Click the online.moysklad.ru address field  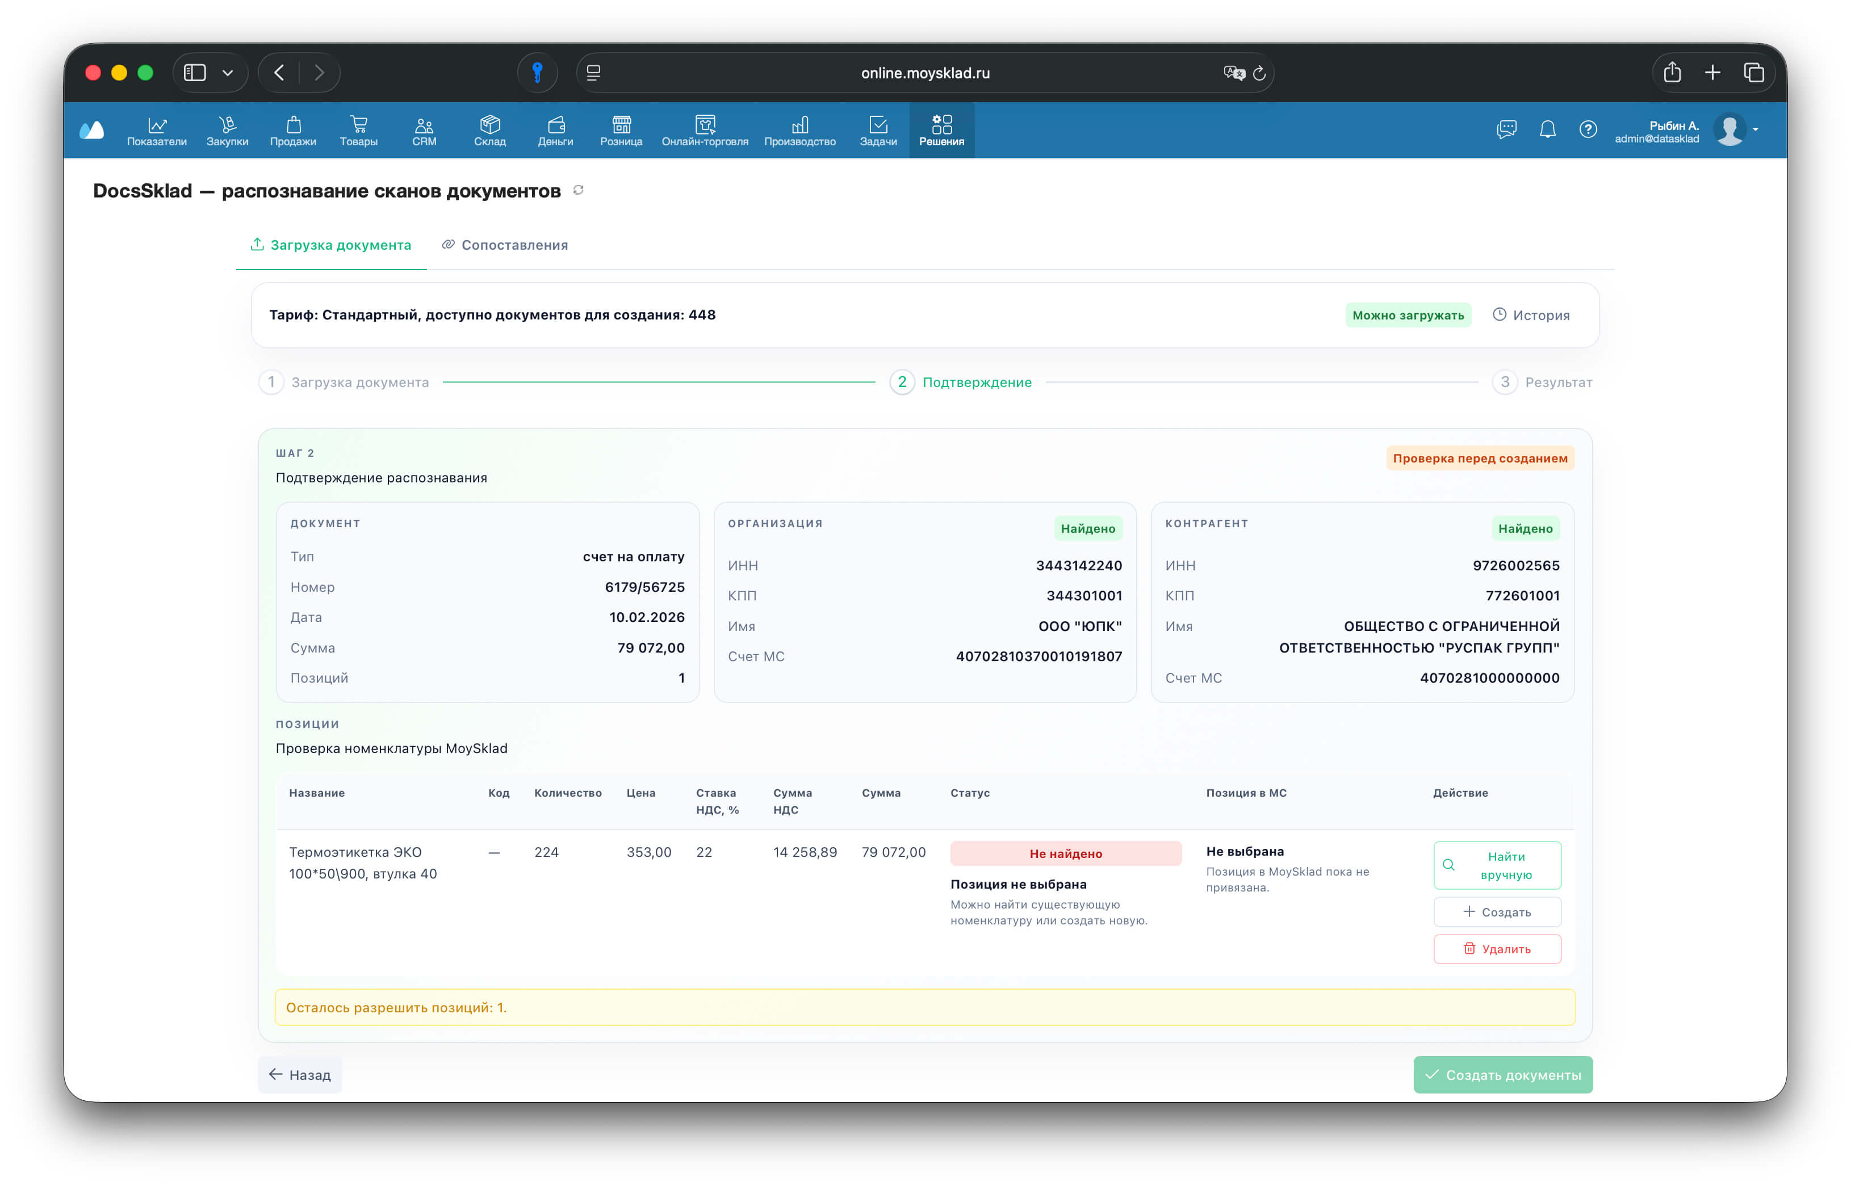925,73
